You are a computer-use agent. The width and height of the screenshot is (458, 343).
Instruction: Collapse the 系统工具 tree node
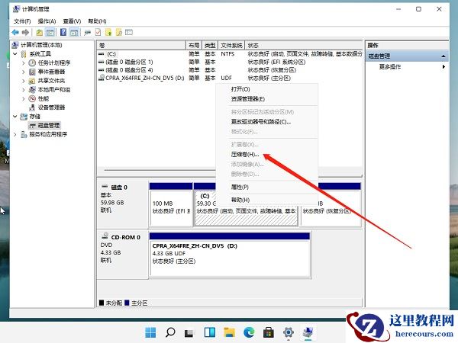point(15,53)
